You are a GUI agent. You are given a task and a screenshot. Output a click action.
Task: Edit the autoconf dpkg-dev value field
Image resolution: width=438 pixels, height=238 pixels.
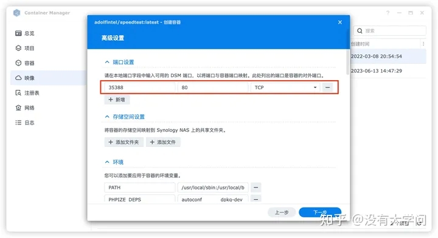pos(213,199)
